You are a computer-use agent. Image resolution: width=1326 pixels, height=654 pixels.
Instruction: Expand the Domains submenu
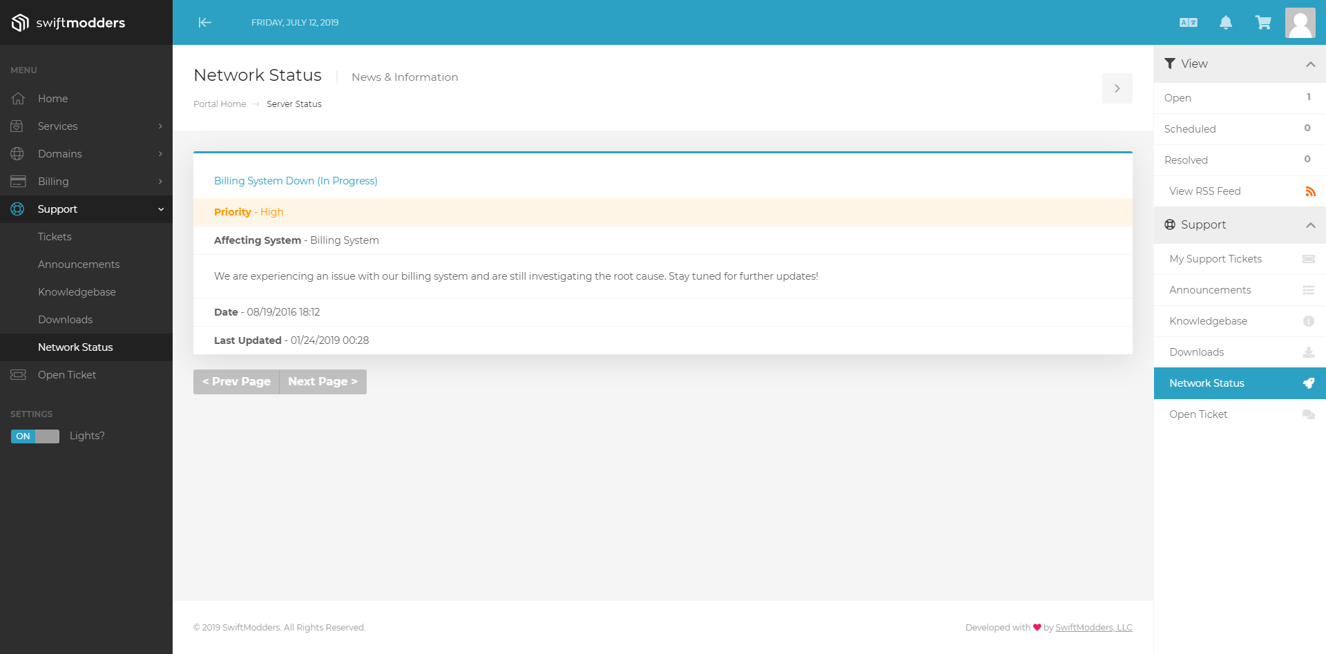[x=160, y=154]
